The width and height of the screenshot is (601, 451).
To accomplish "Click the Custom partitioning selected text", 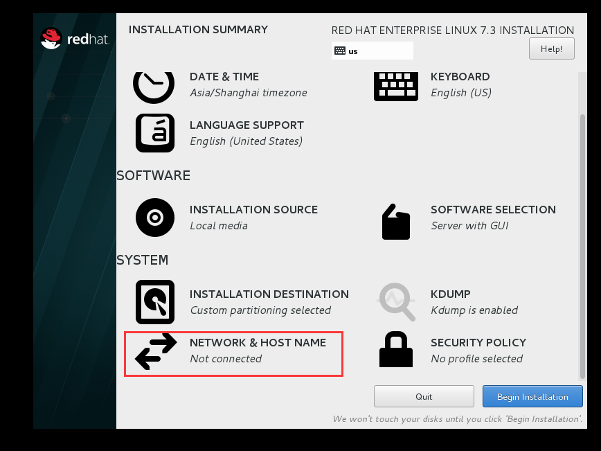I will 260,310.
